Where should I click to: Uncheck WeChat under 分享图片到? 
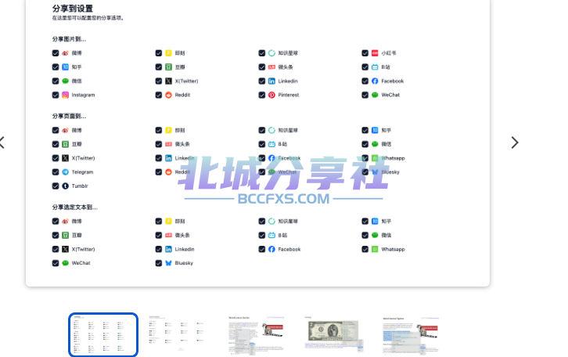click(x=365, y=95)
